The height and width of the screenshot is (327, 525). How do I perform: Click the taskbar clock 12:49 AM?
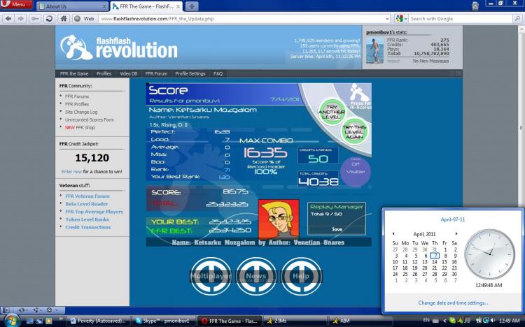(x=509, y=321)
